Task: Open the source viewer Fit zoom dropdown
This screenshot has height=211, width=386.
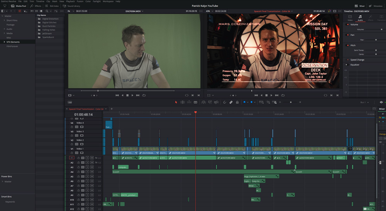Action: coord(70,11)
